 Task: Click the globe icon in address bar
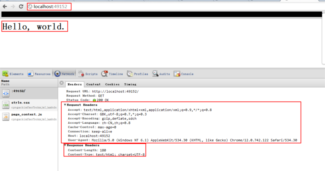(x=30, y=6)
